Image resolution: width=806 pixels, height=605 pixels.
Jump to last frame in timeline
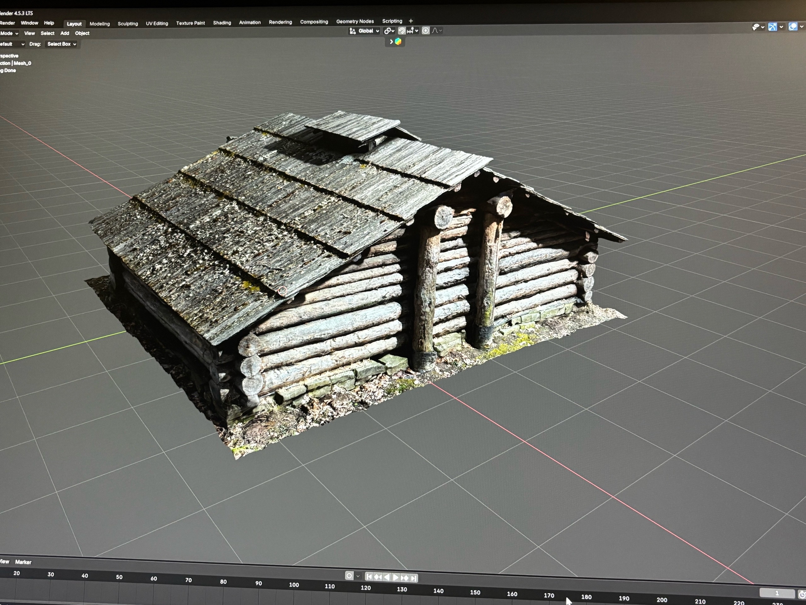(x=414, y=579)
